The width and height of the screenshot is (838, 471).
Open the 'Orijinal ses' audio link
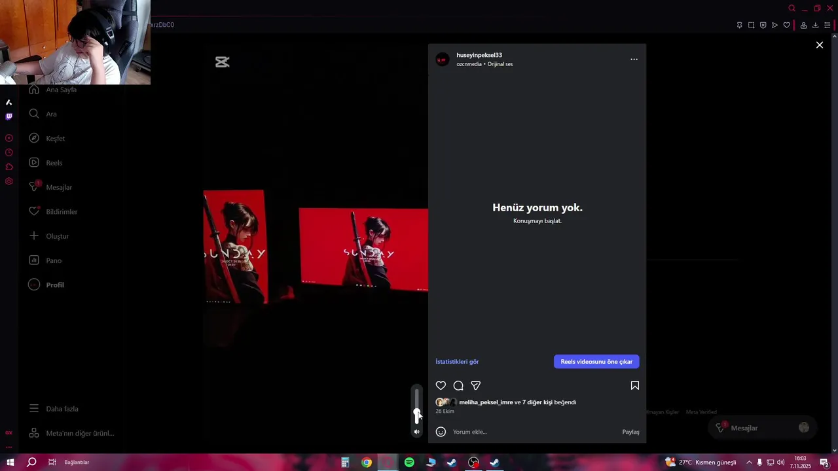pyautogui.click(x=500, y=64)
